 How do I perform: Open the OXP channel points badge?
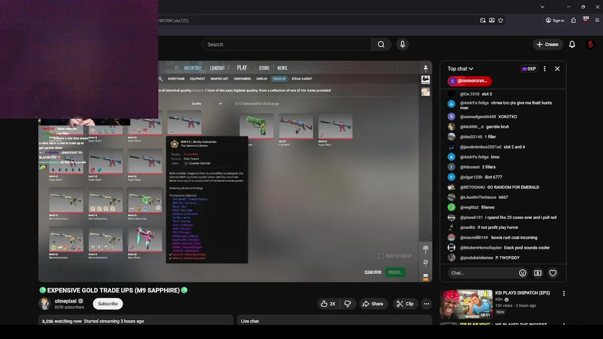529,69
